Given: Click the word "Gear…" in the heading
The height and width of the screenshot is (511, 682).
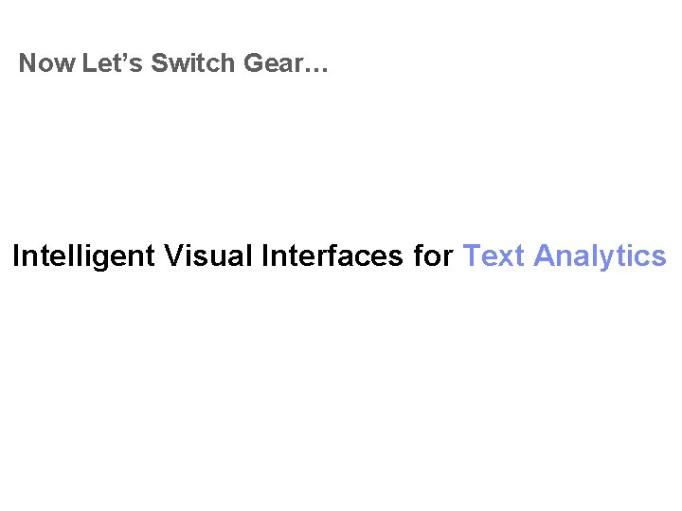Looking at the screenshot, I should pyautogui.click(x=286, y=63).
